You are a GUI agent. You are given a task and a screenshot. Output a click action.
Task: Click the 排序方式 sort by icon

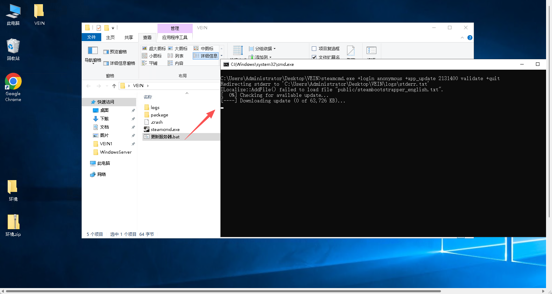238,51
